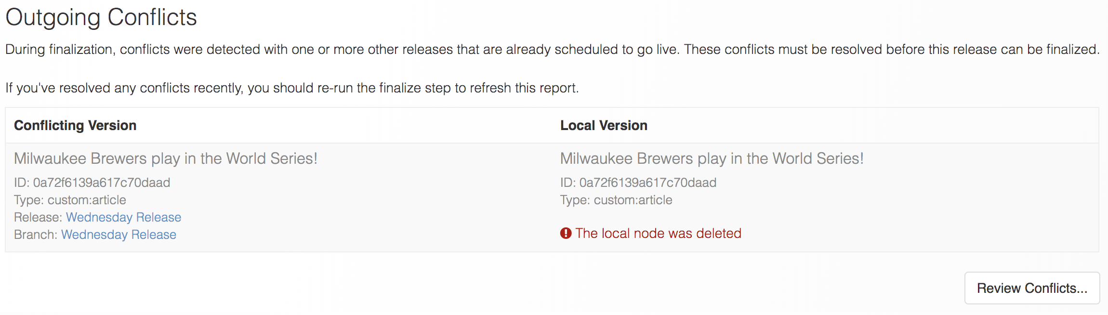Click the 'Release:' label text
Viewport: 1108px width, 315px height.
(38, 217)
